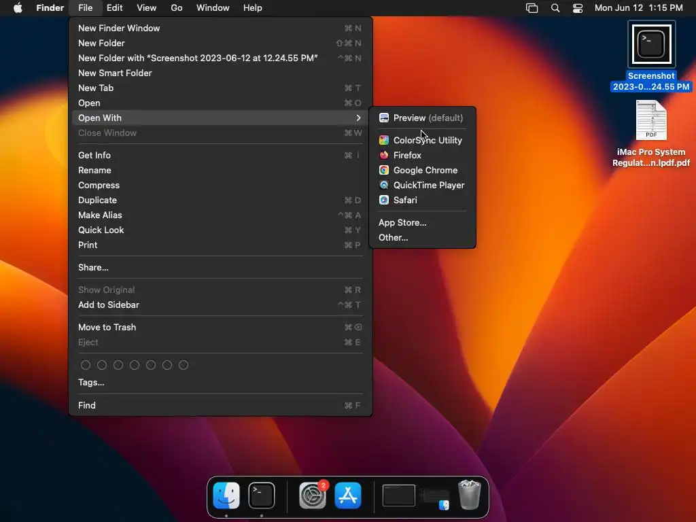This screenshot has width=696, height=522.
Task: Choose Find in File menu
Action: 220,405
